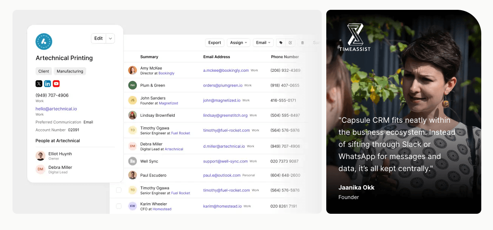Open the dropdown arrow beside Edit
Image resolution: width=493 pixels, height=230 pixels.
110,38
